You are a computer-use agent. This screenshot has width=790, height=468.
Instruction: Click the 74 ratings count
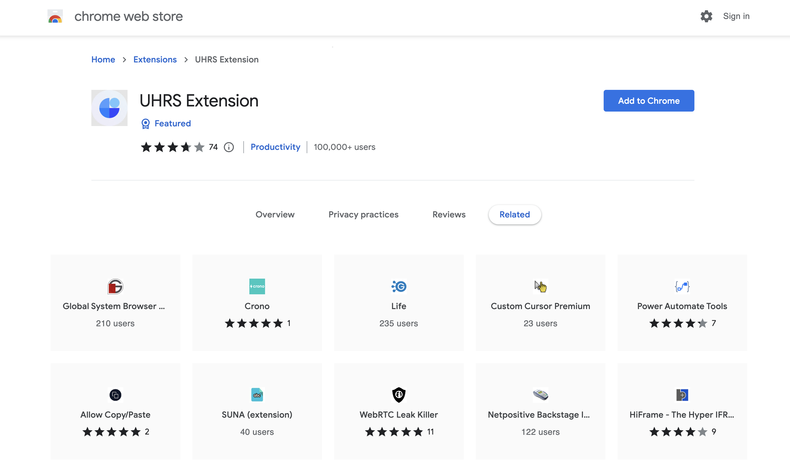(213, 147)
